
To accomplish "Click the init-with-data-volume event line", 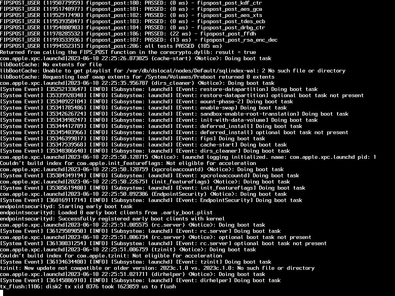I will [x=159, y=120].
